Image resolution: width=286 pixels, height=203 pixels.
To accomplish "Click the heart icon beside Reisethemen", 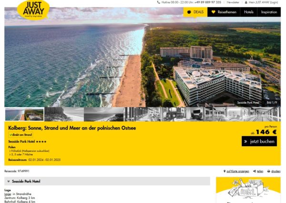I will (x=214, y=12).
